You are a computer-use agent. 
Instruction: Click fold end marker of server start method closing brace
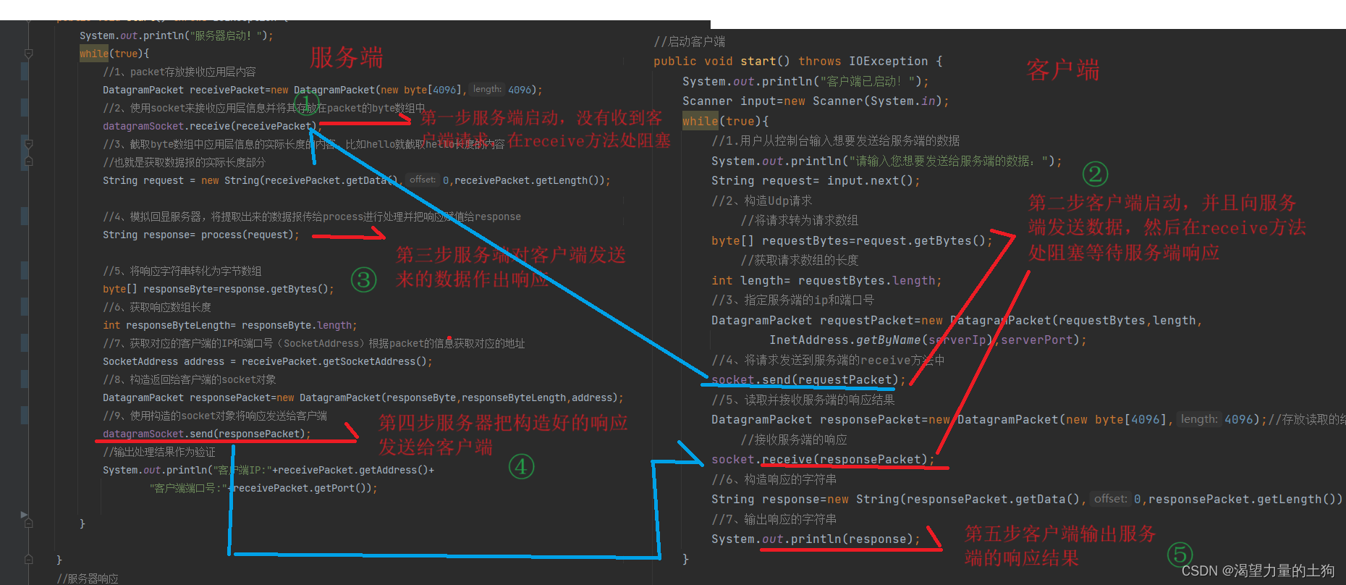coord(28,559)
